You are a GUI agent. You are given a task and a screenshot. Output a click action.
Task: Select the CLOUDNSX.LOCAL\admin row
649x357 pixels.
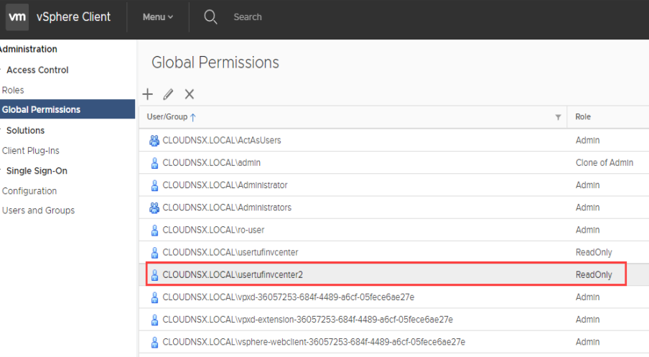(394, 163)
